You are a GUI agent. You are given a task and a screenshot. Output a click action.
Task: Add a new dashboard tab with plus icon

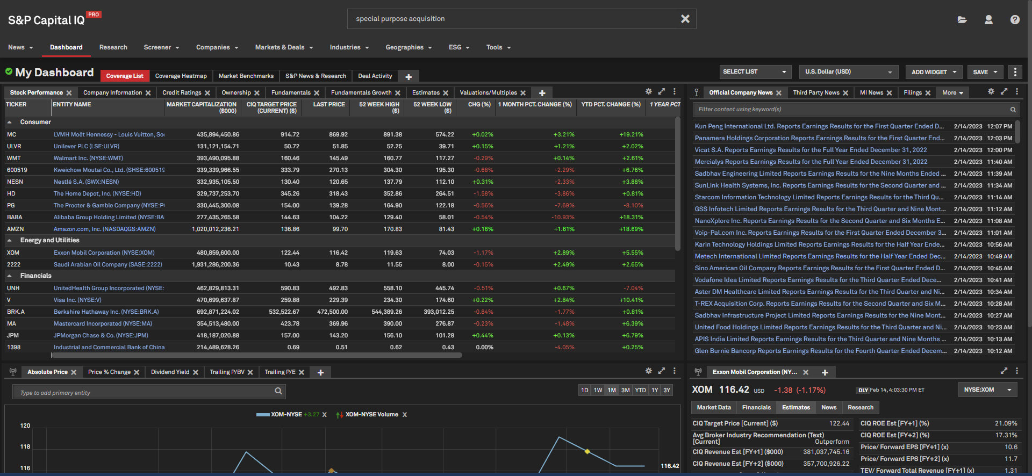click(x=408, y=77)
